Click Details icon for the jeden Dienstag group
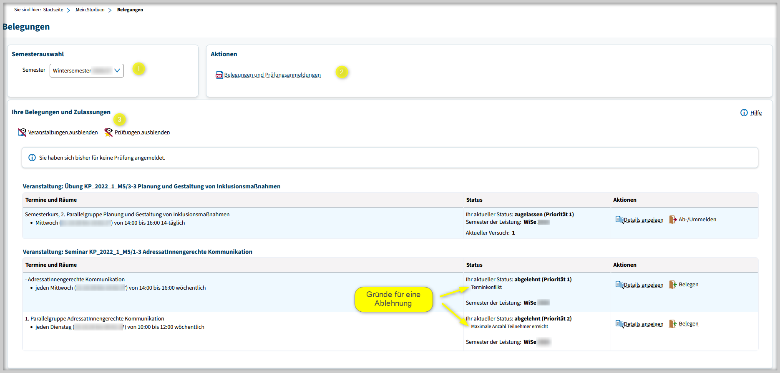 point(619,324)
